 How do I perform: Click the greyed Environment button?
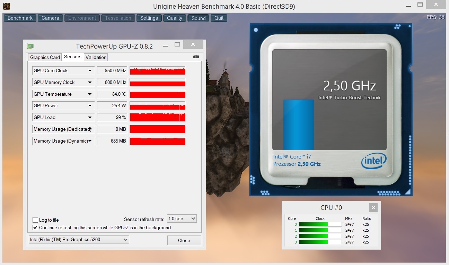click(82, 18)
